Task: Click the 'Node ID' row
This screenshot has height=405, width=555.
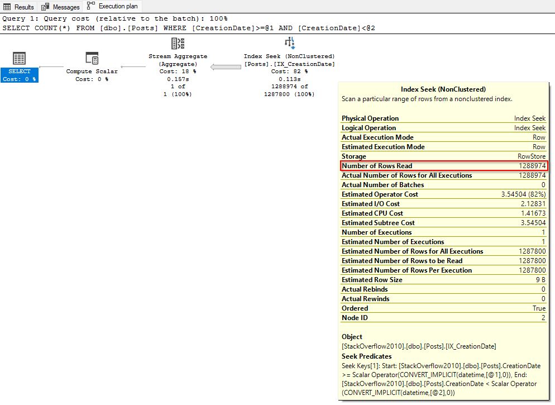Action: [x=444, y=318]
